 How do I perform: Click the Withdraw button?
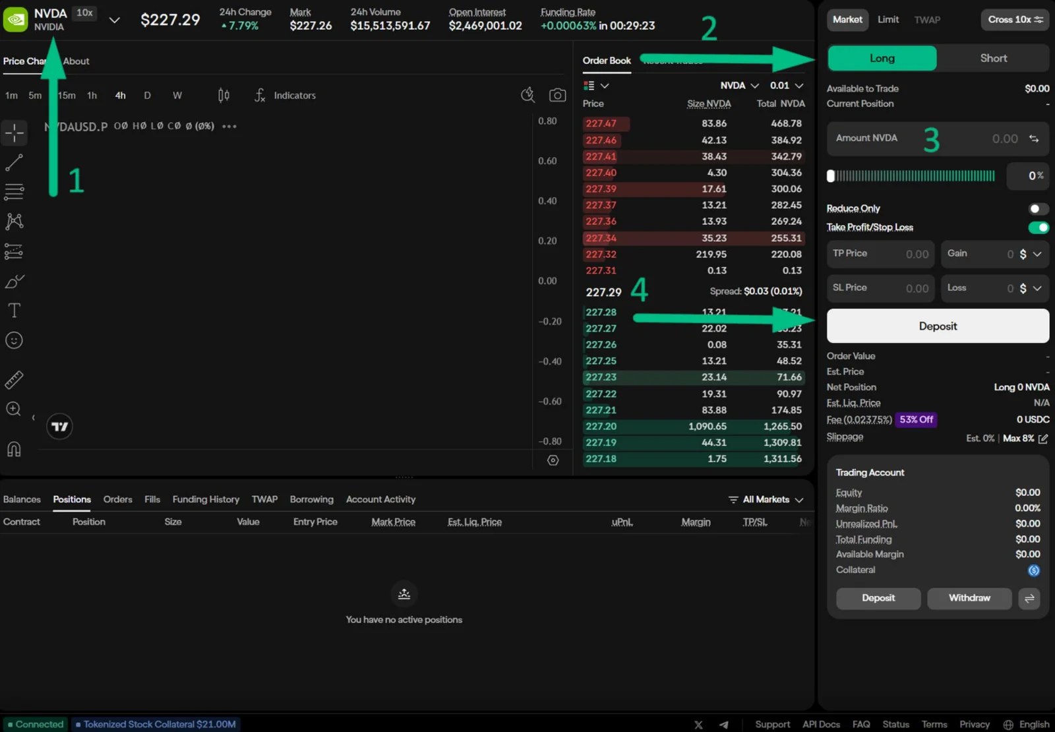coord(969,598)
